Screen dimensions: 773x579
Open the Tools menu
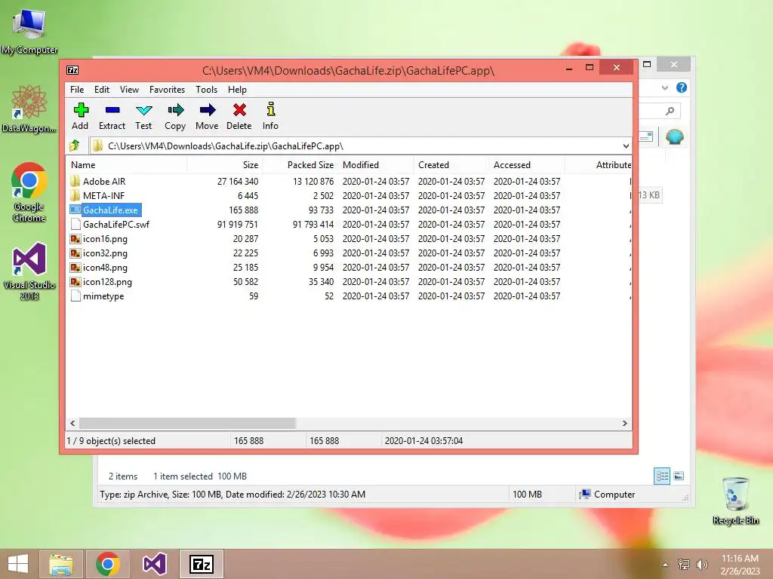coord(206,90)
